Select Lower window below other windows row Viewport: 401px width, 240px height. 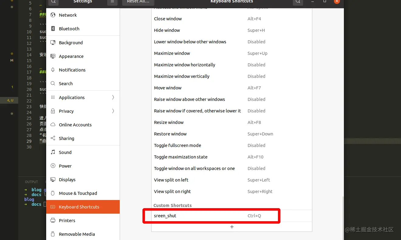click(x=232, y=42)
